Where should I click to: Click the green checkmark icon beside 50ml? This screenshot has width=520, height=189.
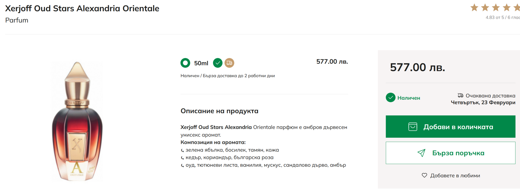tap(218, 63)
